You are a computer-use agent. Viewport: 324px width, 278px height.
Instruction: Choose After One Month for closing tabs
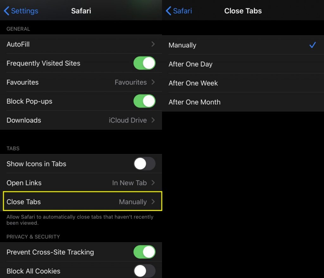(244, 102)
